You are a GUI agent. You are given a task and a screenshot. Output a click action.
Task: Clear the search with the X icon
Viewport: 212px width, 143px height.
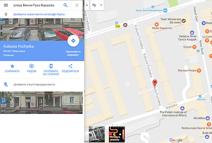77,5
